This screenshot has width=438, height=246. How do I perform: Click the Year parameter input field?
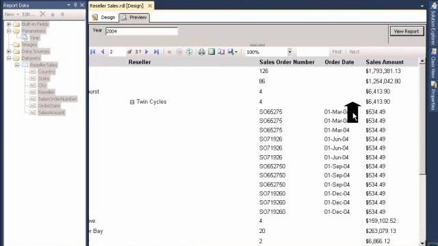[142, 31]
